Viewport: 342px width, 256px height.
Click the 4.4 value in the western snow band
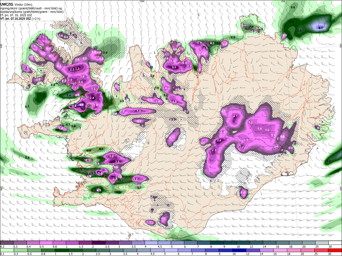click(x=82, y=105)
